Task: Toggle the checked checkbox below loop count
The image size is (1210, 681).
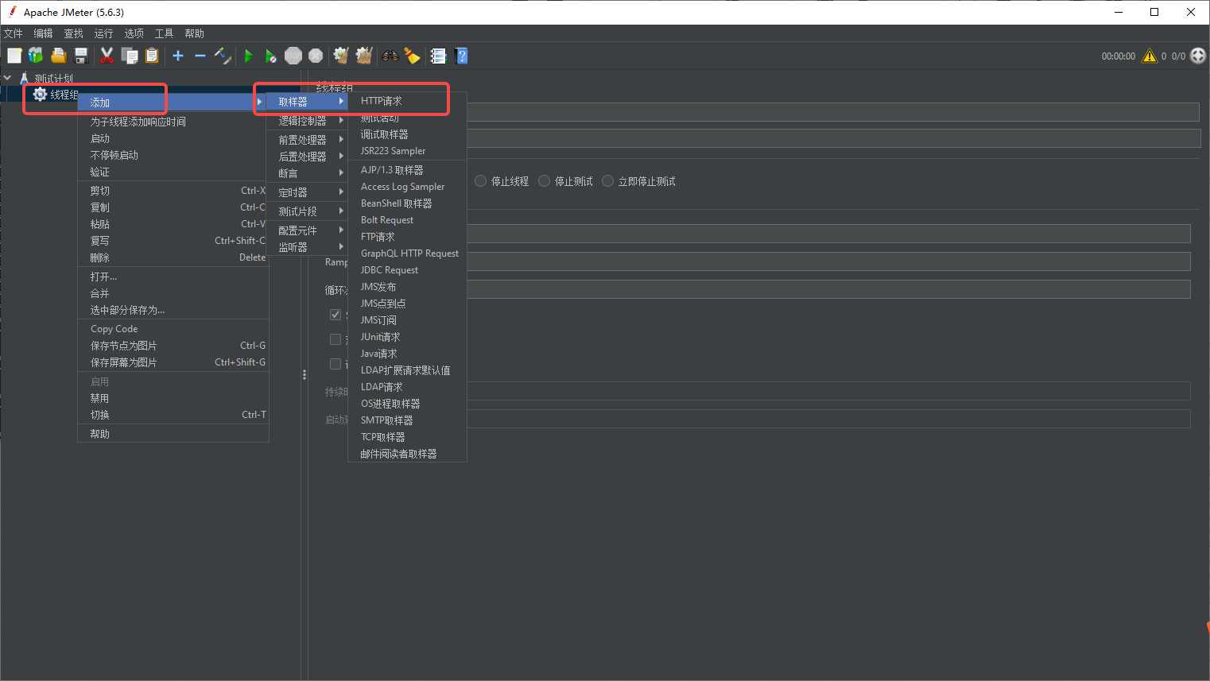Action: point(335,315)
